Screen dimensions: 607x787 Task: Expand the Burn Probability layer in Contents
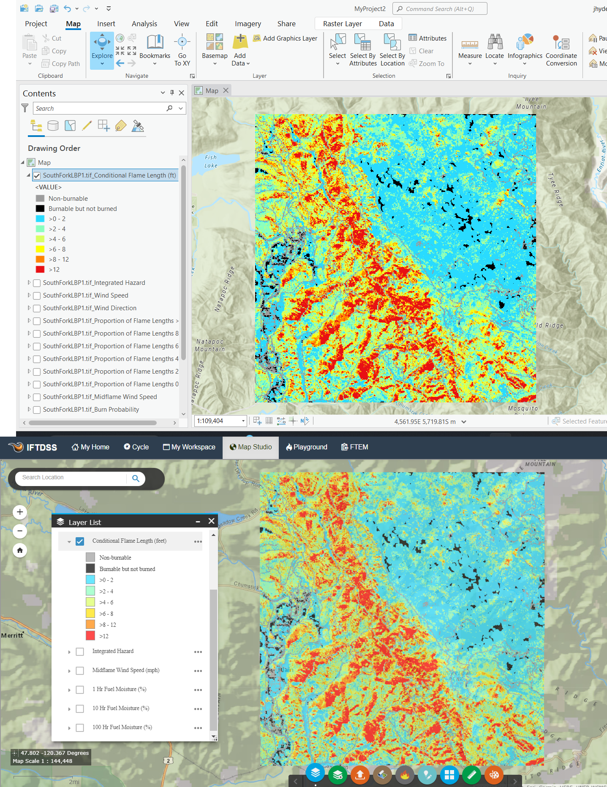(29, 409)
